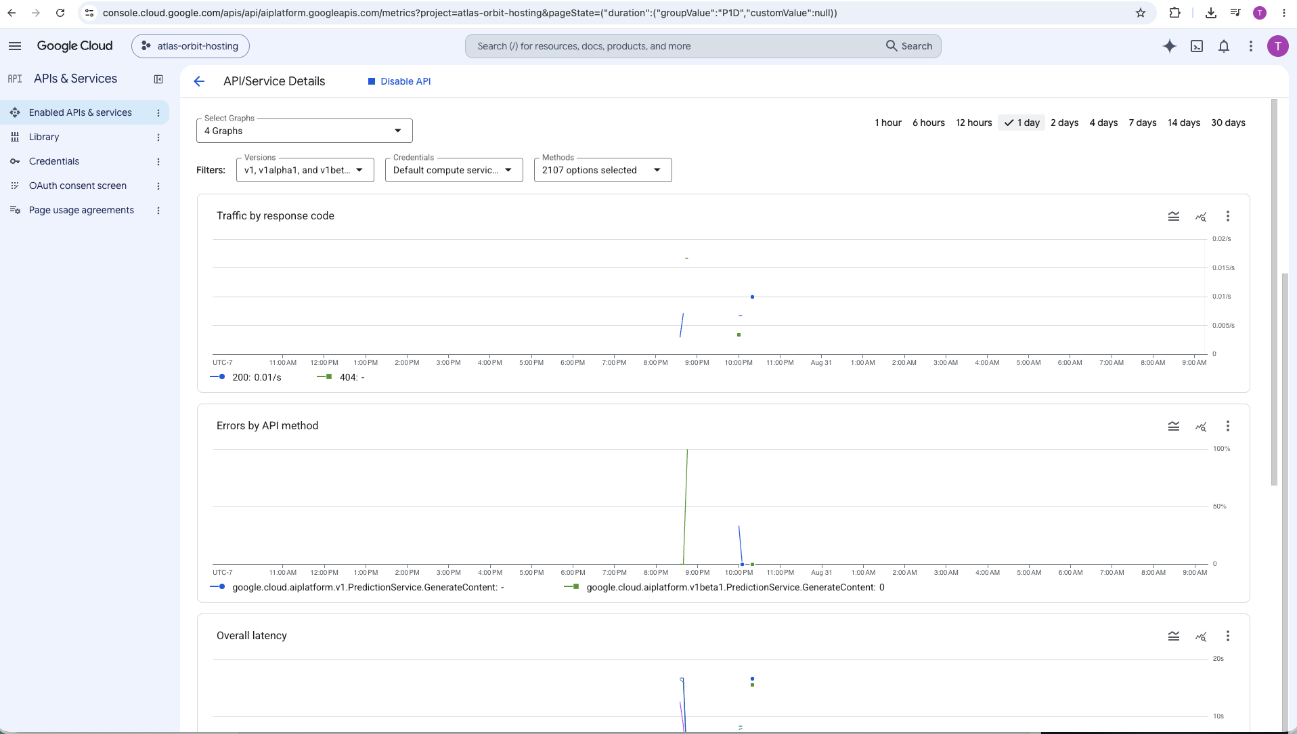Screen dimensions: 1297x734
Task: Toggle the 200 response code series in legend
Action: [x=246, y=377]
